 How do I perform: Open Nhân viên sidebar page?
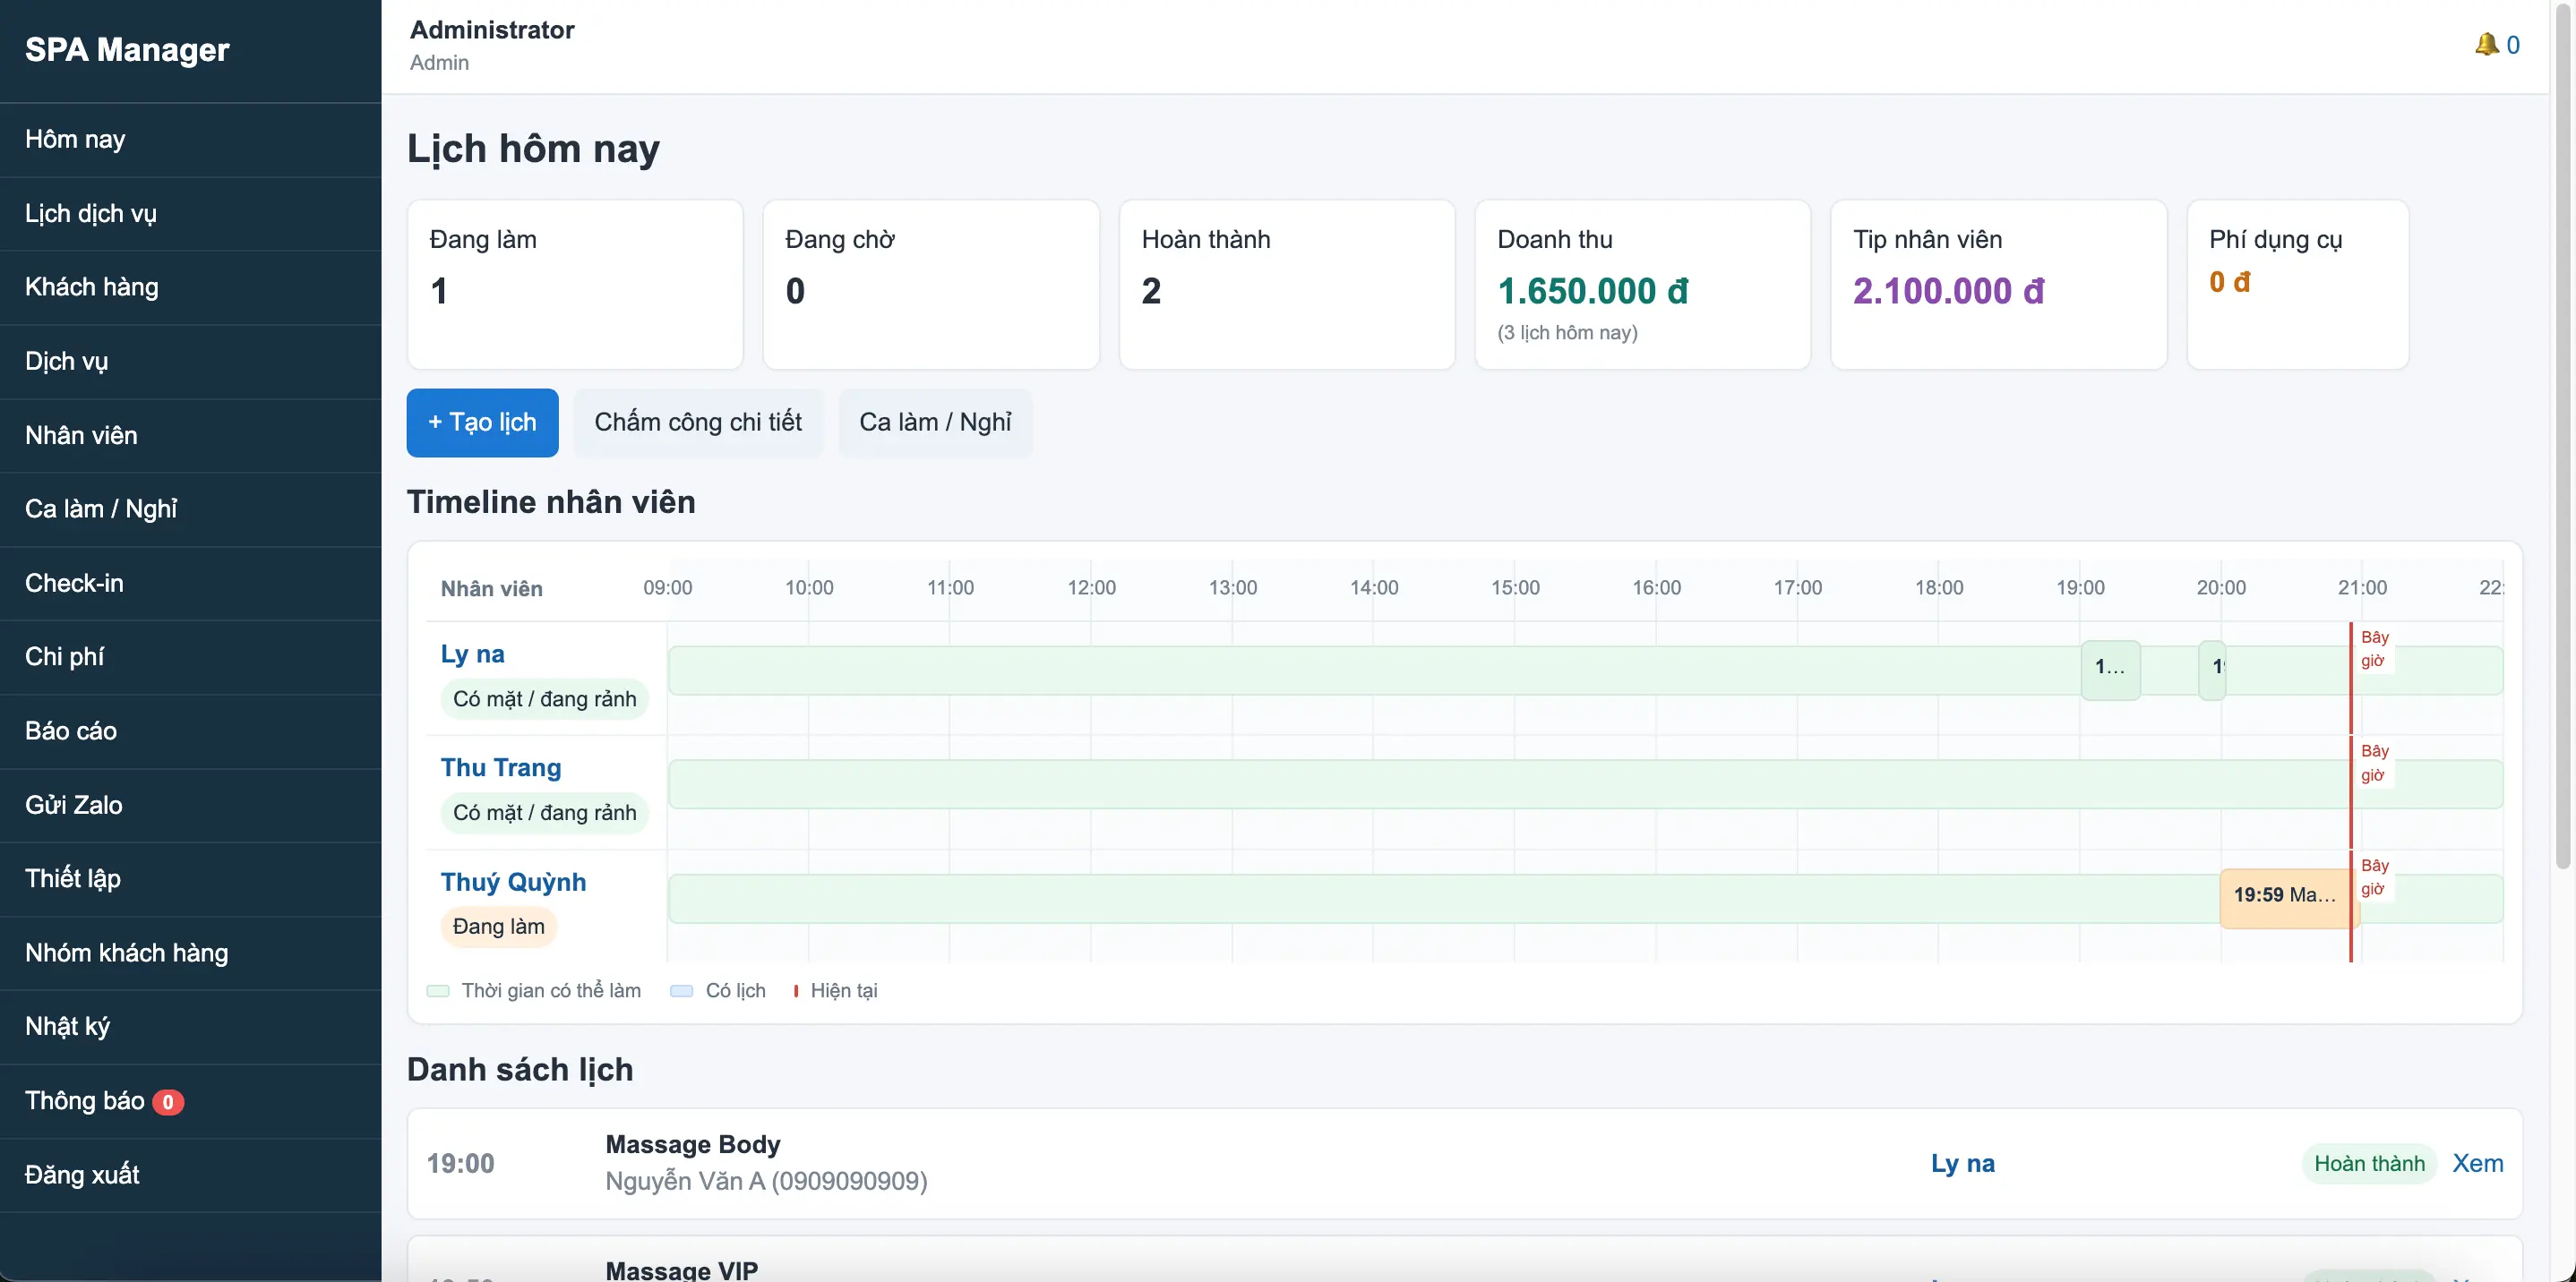point(190,436)
